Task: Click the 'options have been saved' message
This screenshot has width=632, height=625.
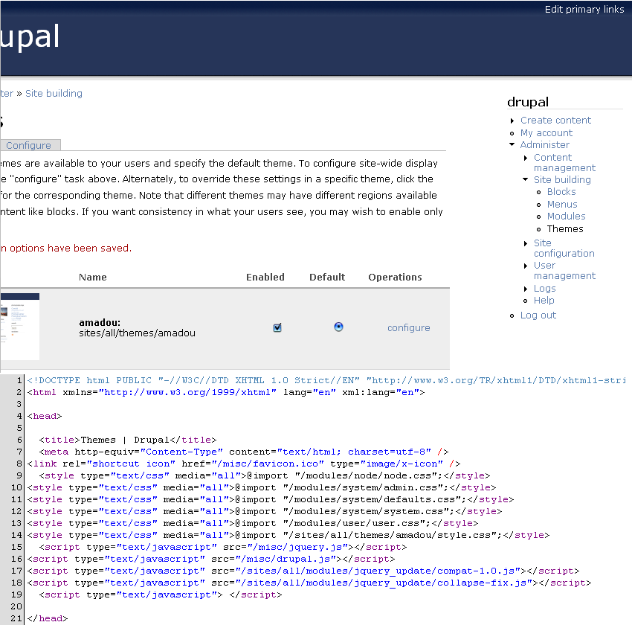Action: (66, 248)
